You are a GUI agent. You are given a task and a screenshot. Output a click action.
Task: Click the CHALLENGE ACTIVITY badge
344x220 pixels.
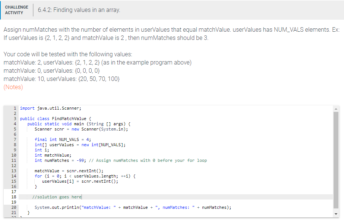click(17, 9)
